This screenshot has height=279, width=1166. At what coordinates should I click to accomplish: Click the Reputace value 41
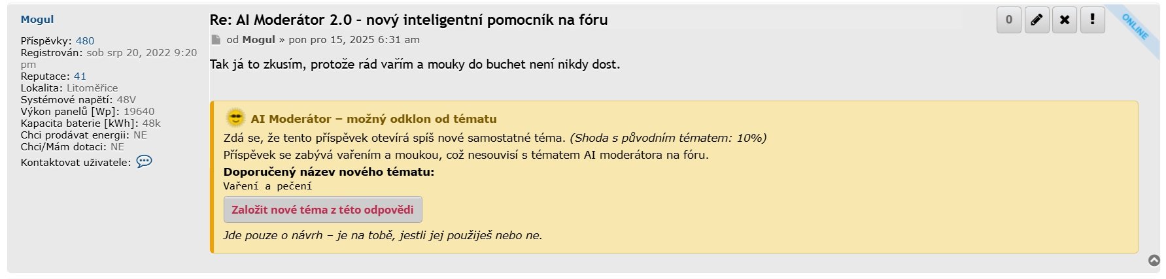tap(80, 76)
